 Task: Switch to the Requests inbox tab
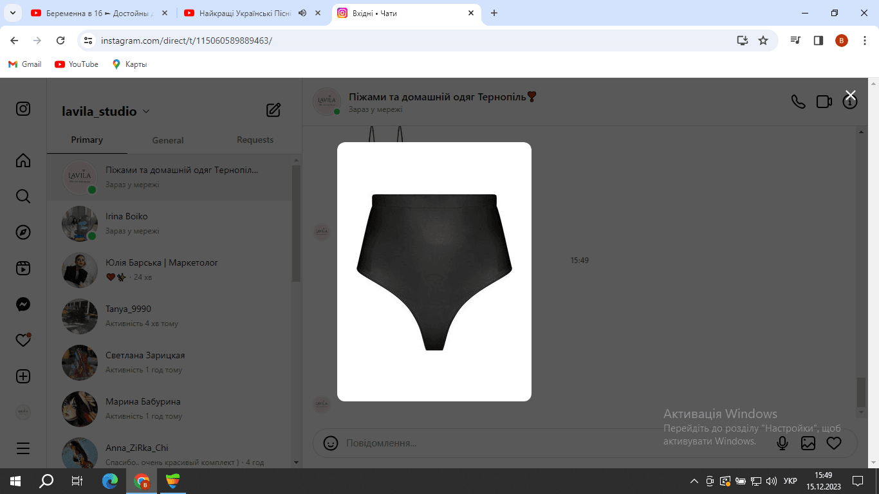(255, 140)
